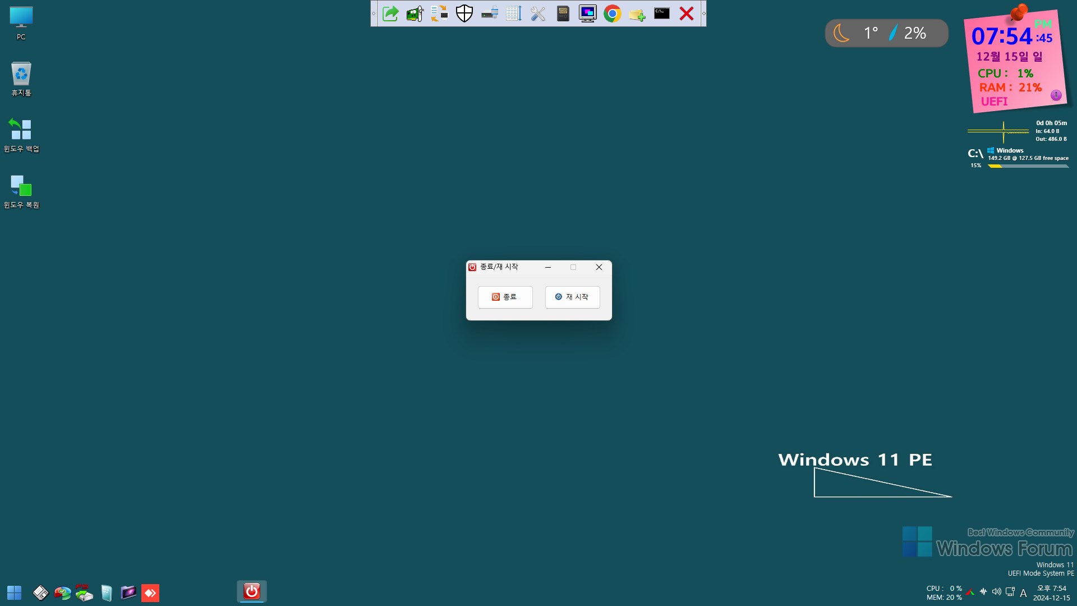The image size is (1077, 606).
Task: Open the memory card utility icon
Action: [563, 13]
